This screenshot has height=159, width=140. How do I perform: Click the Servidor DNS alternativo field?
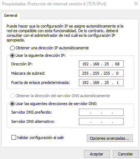pyautogui.click(x=101, y=121)
